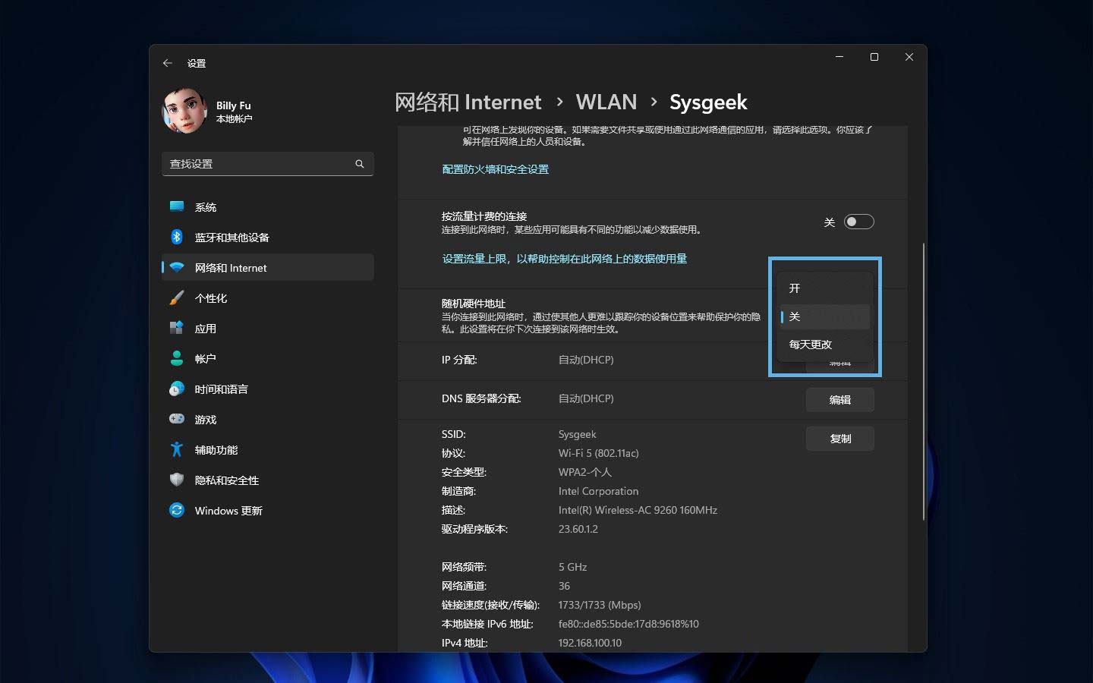Open the 应用 settings page
The width and height of the screenshot is (1093, 683).
tap(205, 328)
